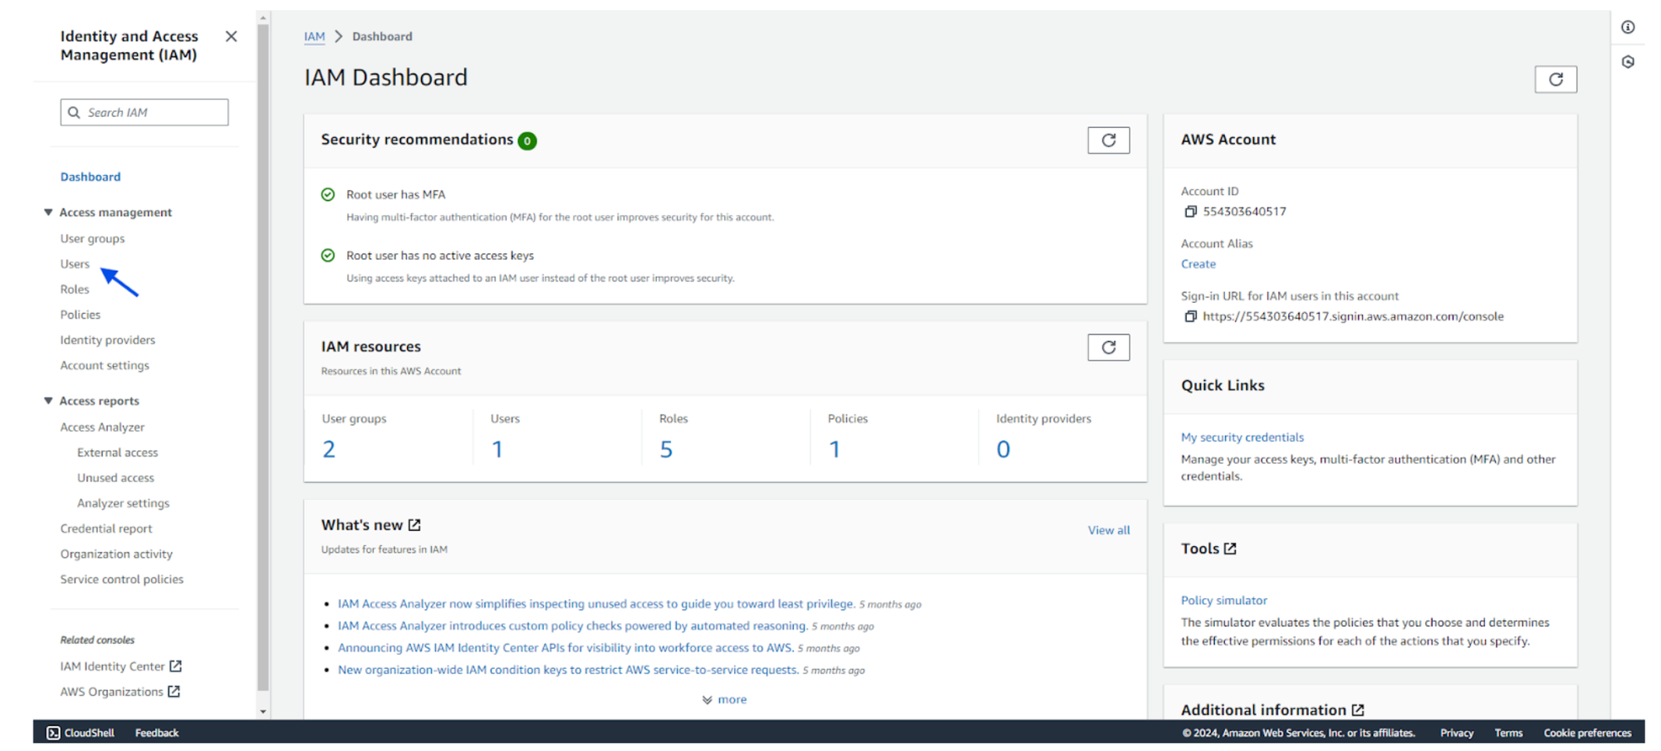1661x751 pixels.
Task: Click the sidebar vertical scrollbar
Action: tap(263, 357)
